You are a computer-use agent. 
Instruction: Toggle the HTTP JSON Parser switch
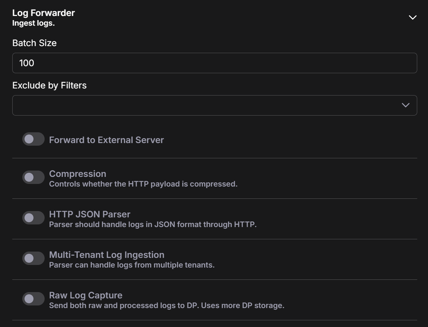click(x=33, y=218)
